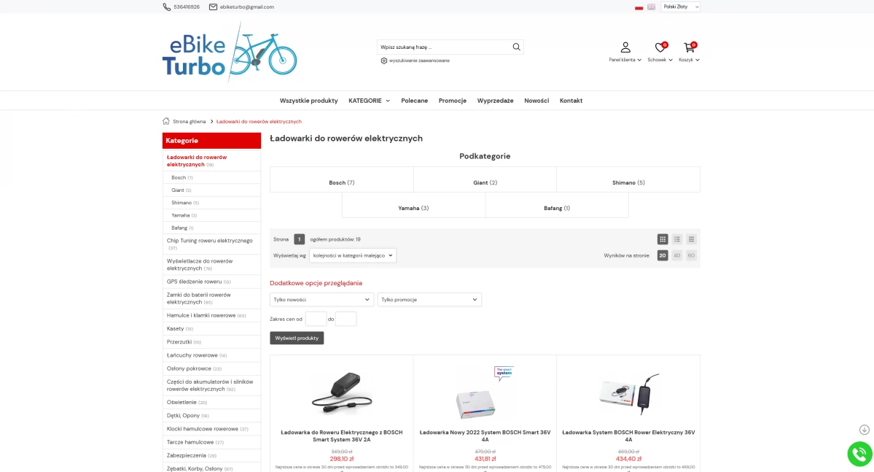Open the Wyprzedaże menu item
Screen dimensions: 874x472
(x=495, y=101)
